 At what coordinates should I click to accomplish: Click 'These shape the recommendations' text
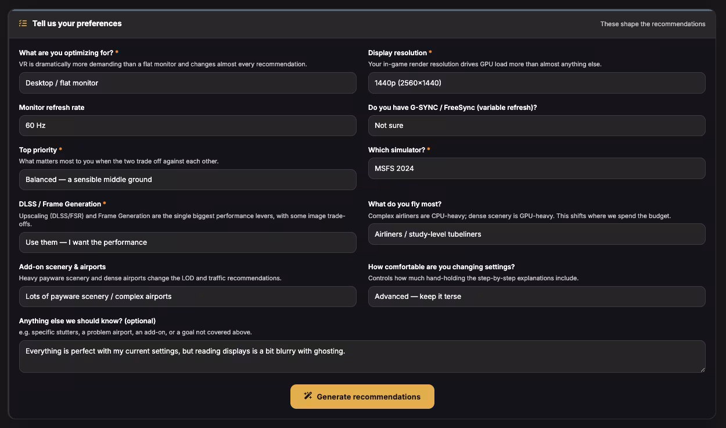(x=653, y=24)
